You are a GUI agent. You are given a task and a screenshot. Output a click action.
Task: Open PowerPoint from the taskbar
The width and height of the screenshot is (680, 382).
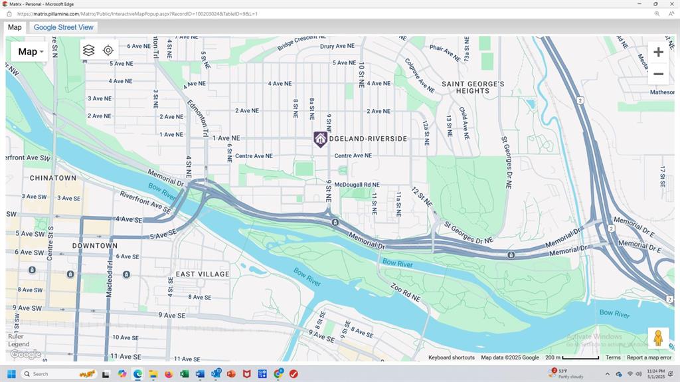(x=231, y=374)
